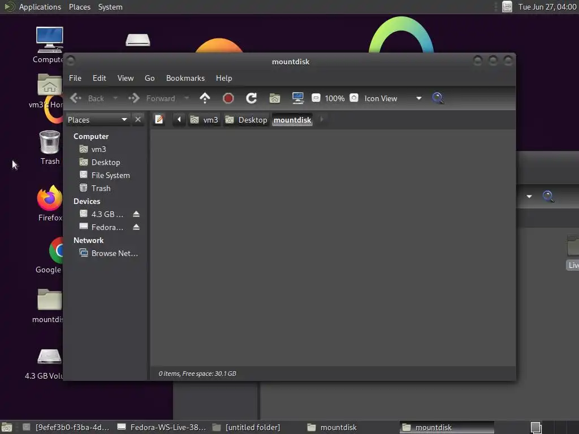The height and width of the screenshot is (434, 579).
Task: Select the Firefox desktop icon
Action: (50, 203)
